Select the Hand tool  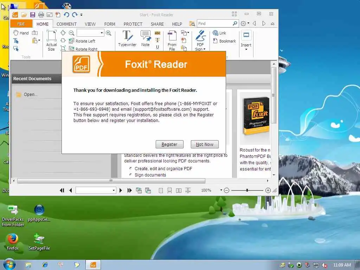click(21, 33)
